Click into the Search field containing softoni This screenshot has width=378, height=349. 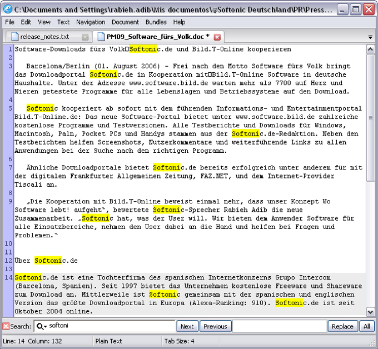pyautogui.click(x=105, y=326)
